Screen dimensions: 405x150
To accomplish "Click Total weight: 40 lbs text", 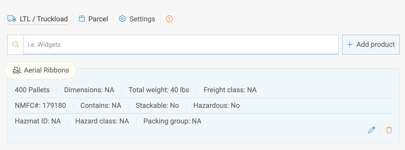I will coord(159,90).
